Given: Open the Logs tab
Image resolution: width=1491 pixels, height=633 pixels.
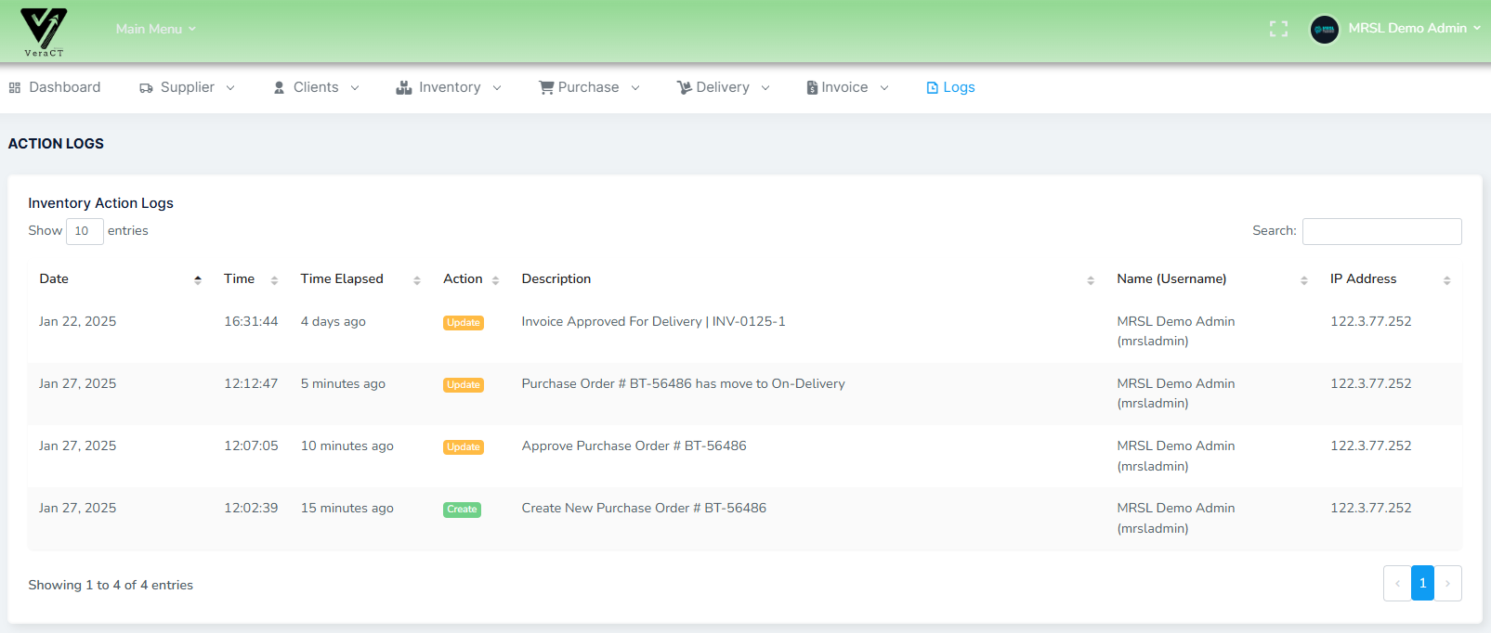Looking at the screenshot, I should (950, 87).
